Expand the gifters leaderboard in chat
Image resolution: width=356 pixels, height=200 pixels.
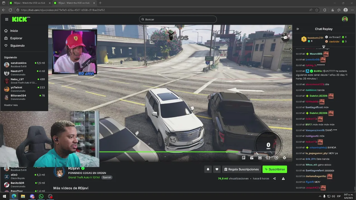[324, 46]
